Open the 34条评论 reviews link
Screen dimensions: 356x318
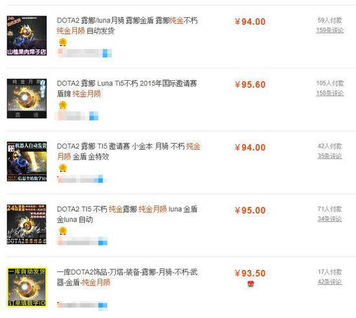329,219
